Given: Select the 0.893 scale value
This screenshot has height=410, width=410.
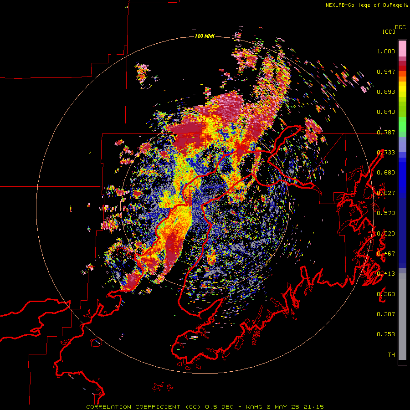Looking at the screenshot, I should (x=386, y=92).
